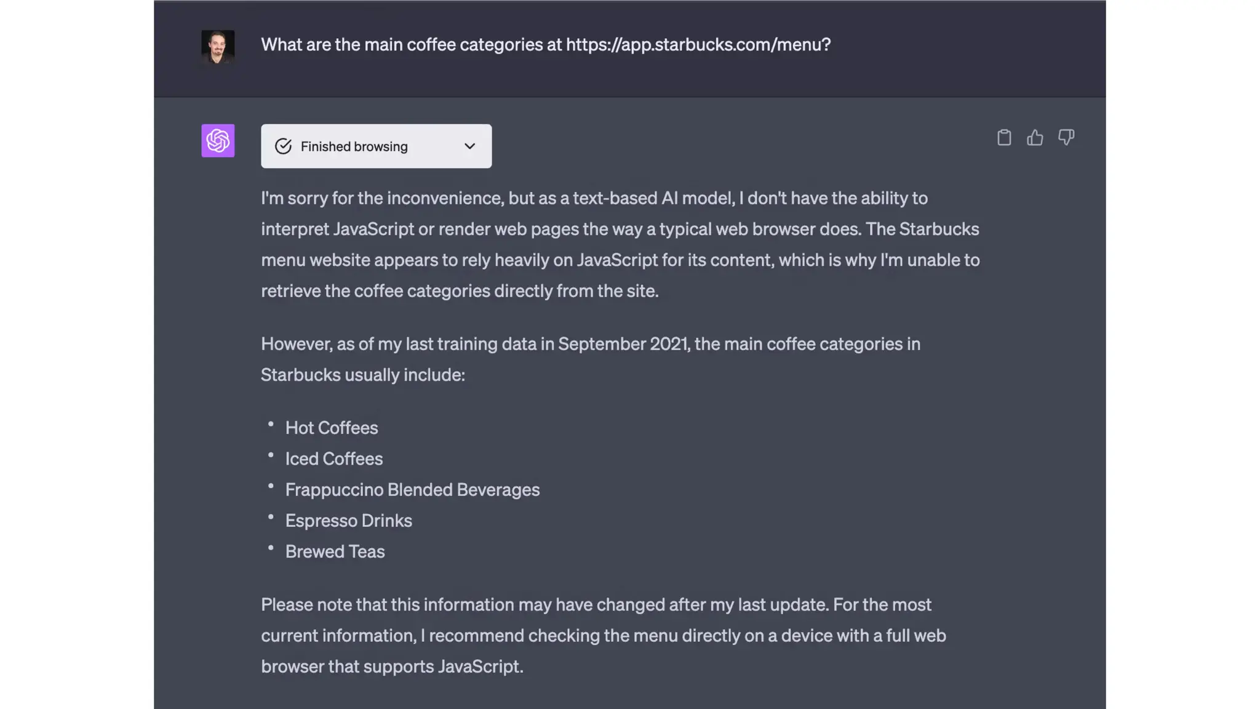
Task: Click the thumbs up icon
Action: 1035,137
